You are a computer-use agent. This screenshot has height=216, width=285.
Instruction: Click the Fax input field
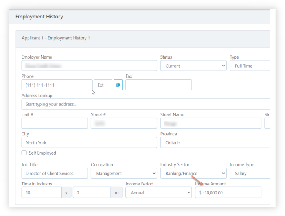158,85
